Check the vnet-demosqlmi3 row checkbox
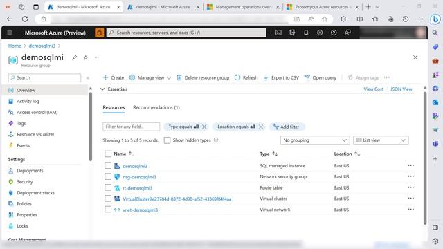The image size is (443, 249). click(108, 210)
